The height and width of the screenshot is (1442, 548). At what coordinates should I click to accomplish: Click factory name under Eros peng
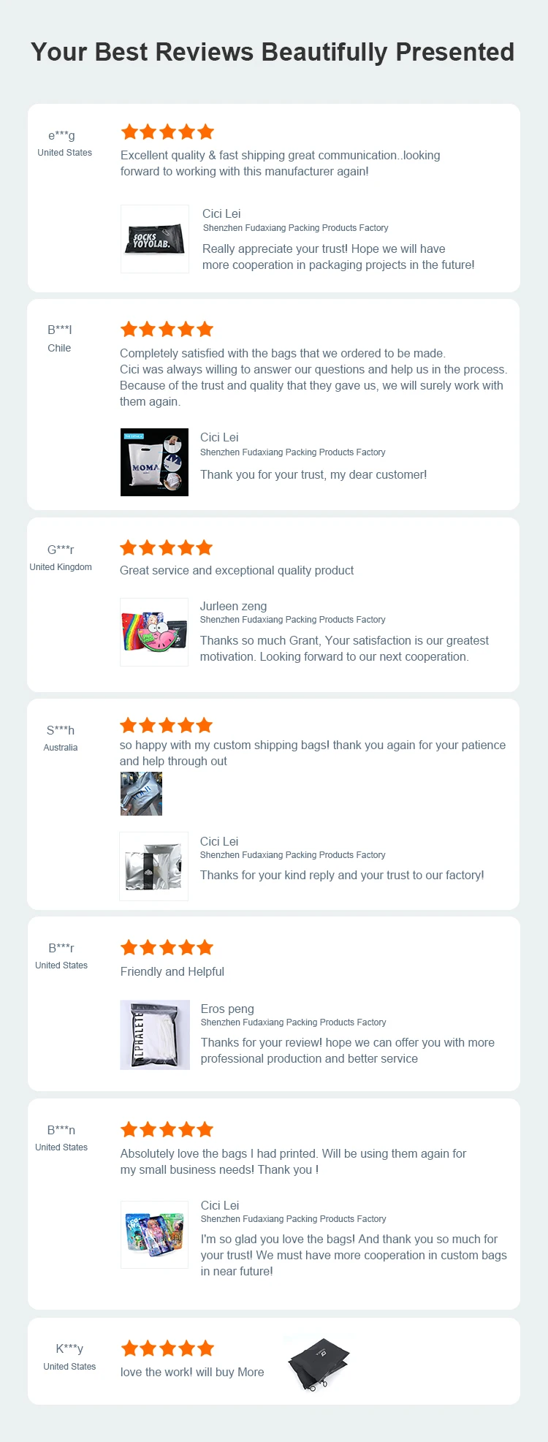coord(294,1022)
